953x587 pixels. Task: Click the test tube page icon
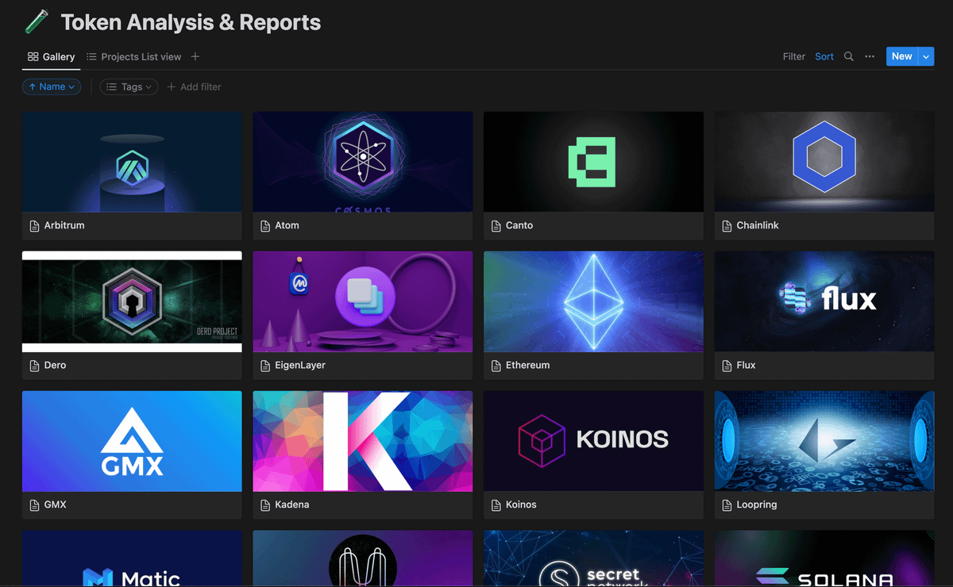[36, 21]
